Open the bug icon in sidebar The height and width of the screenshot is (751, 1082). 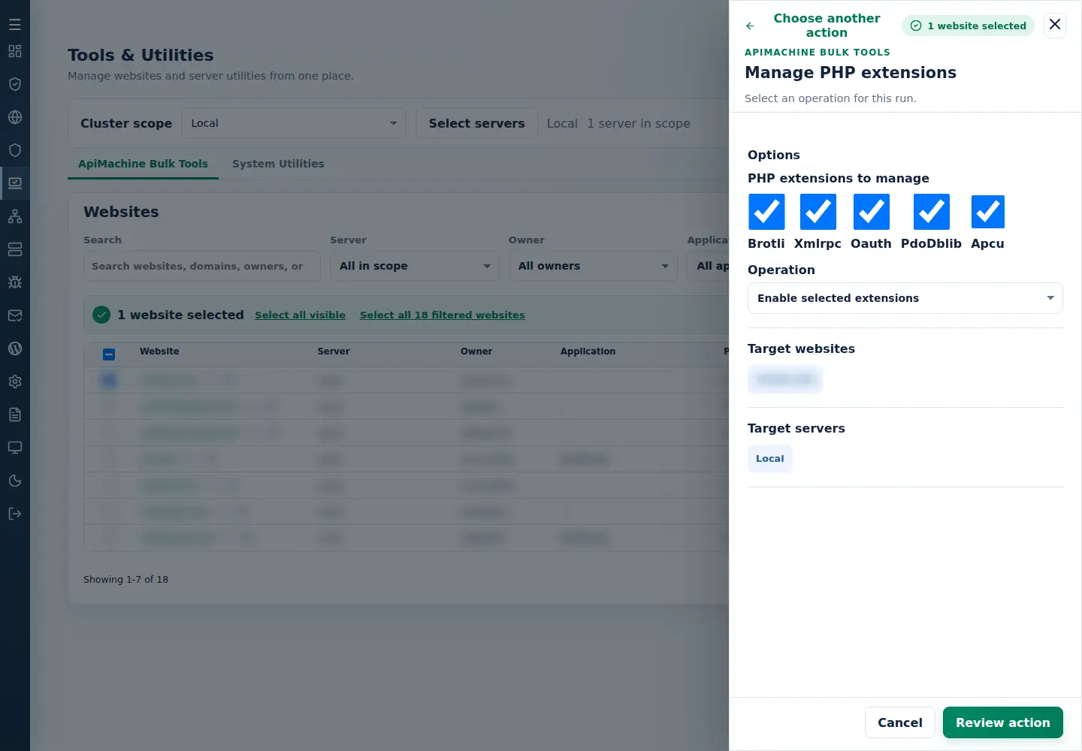click(x=15, y=282)
